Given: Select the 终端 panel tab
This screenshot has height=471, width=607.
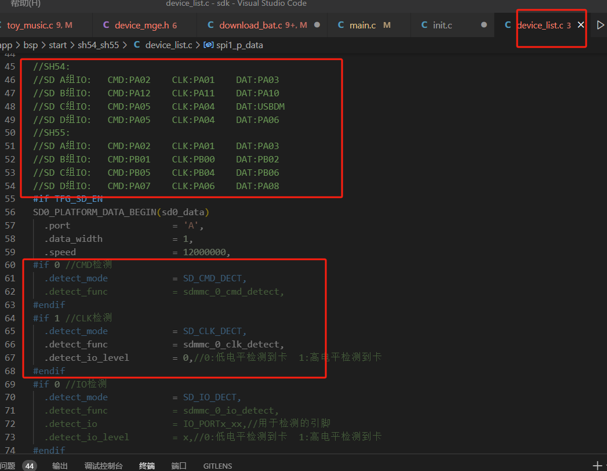Looking at the screenshot, I should click(147, 466).
